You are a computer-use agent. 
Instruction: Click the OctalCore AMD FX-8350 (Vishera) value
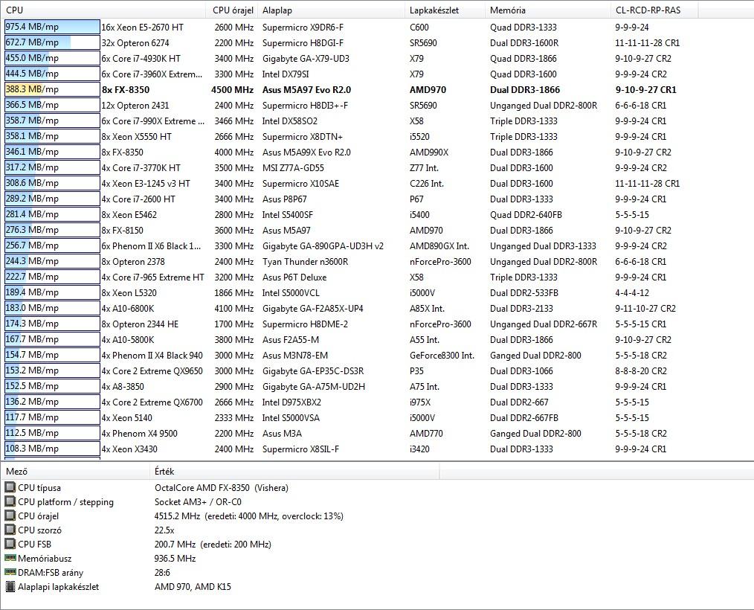pos(222,488)
